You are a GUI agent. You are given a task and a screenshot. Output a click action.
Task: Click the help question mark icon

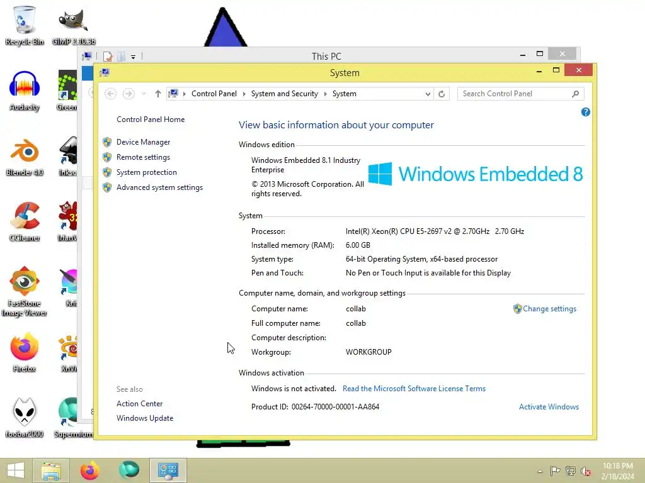click(586, 112)
